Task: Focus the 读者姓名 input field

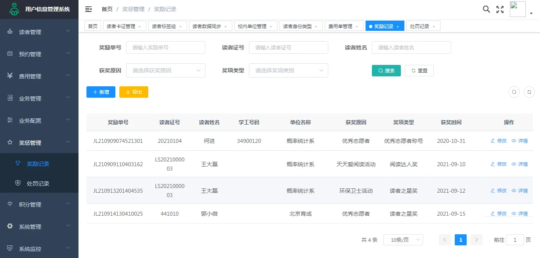Action: (x=412, y=47)
